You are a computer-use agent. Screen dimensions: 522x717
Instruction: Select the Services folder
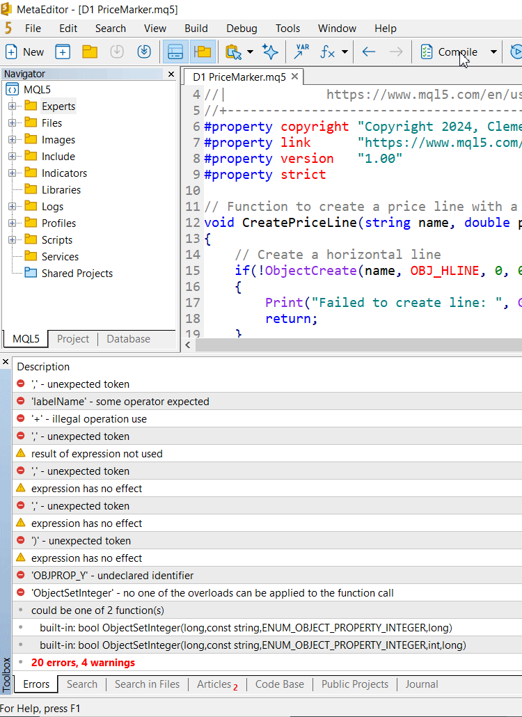tap(60, 257)
